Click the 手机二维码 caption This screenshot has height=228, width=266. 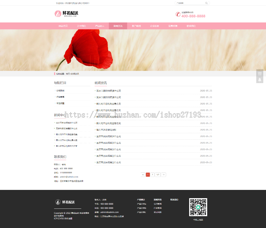(x=198, y=220)
